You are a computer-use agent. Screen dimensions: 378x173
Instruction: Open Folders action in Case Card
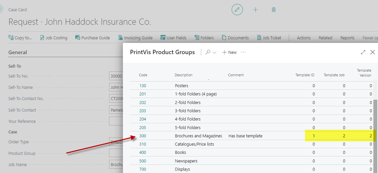point(204,38)
